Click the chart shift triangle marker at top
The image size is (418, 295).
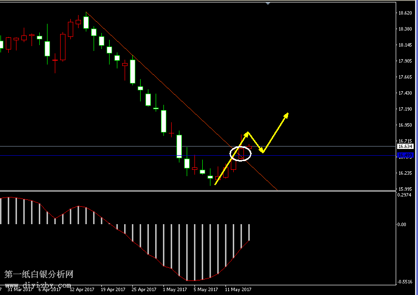[267, 3]
